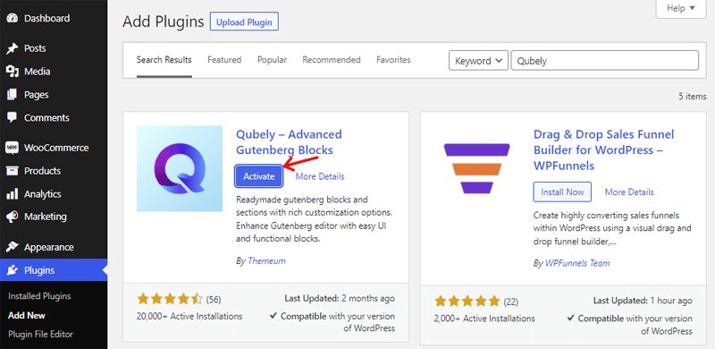
Task: Click the (56) ratings count
Action: (214, 300)
